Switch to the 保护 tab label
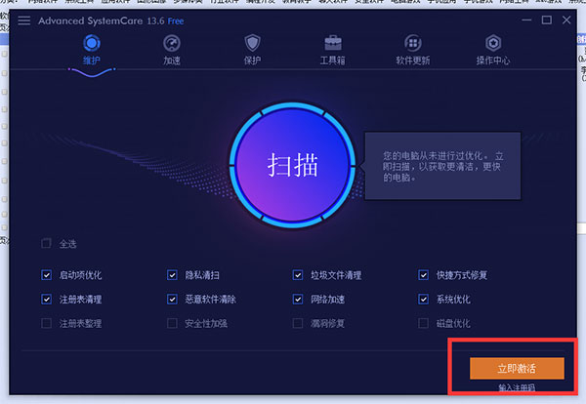 click(252, 61)
